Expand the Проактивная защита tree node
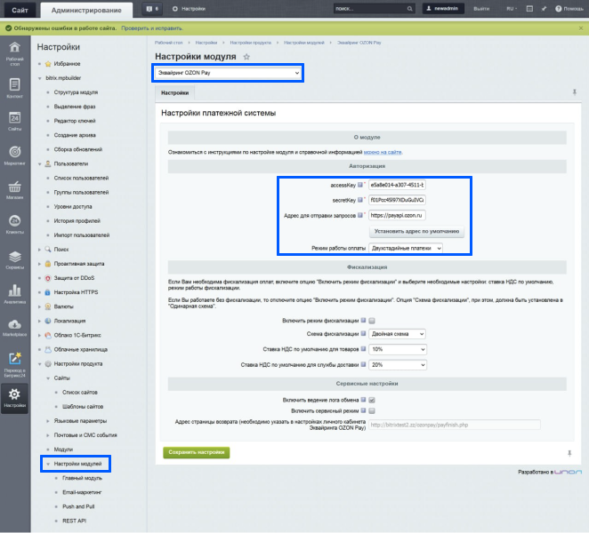 pos(39,264)
